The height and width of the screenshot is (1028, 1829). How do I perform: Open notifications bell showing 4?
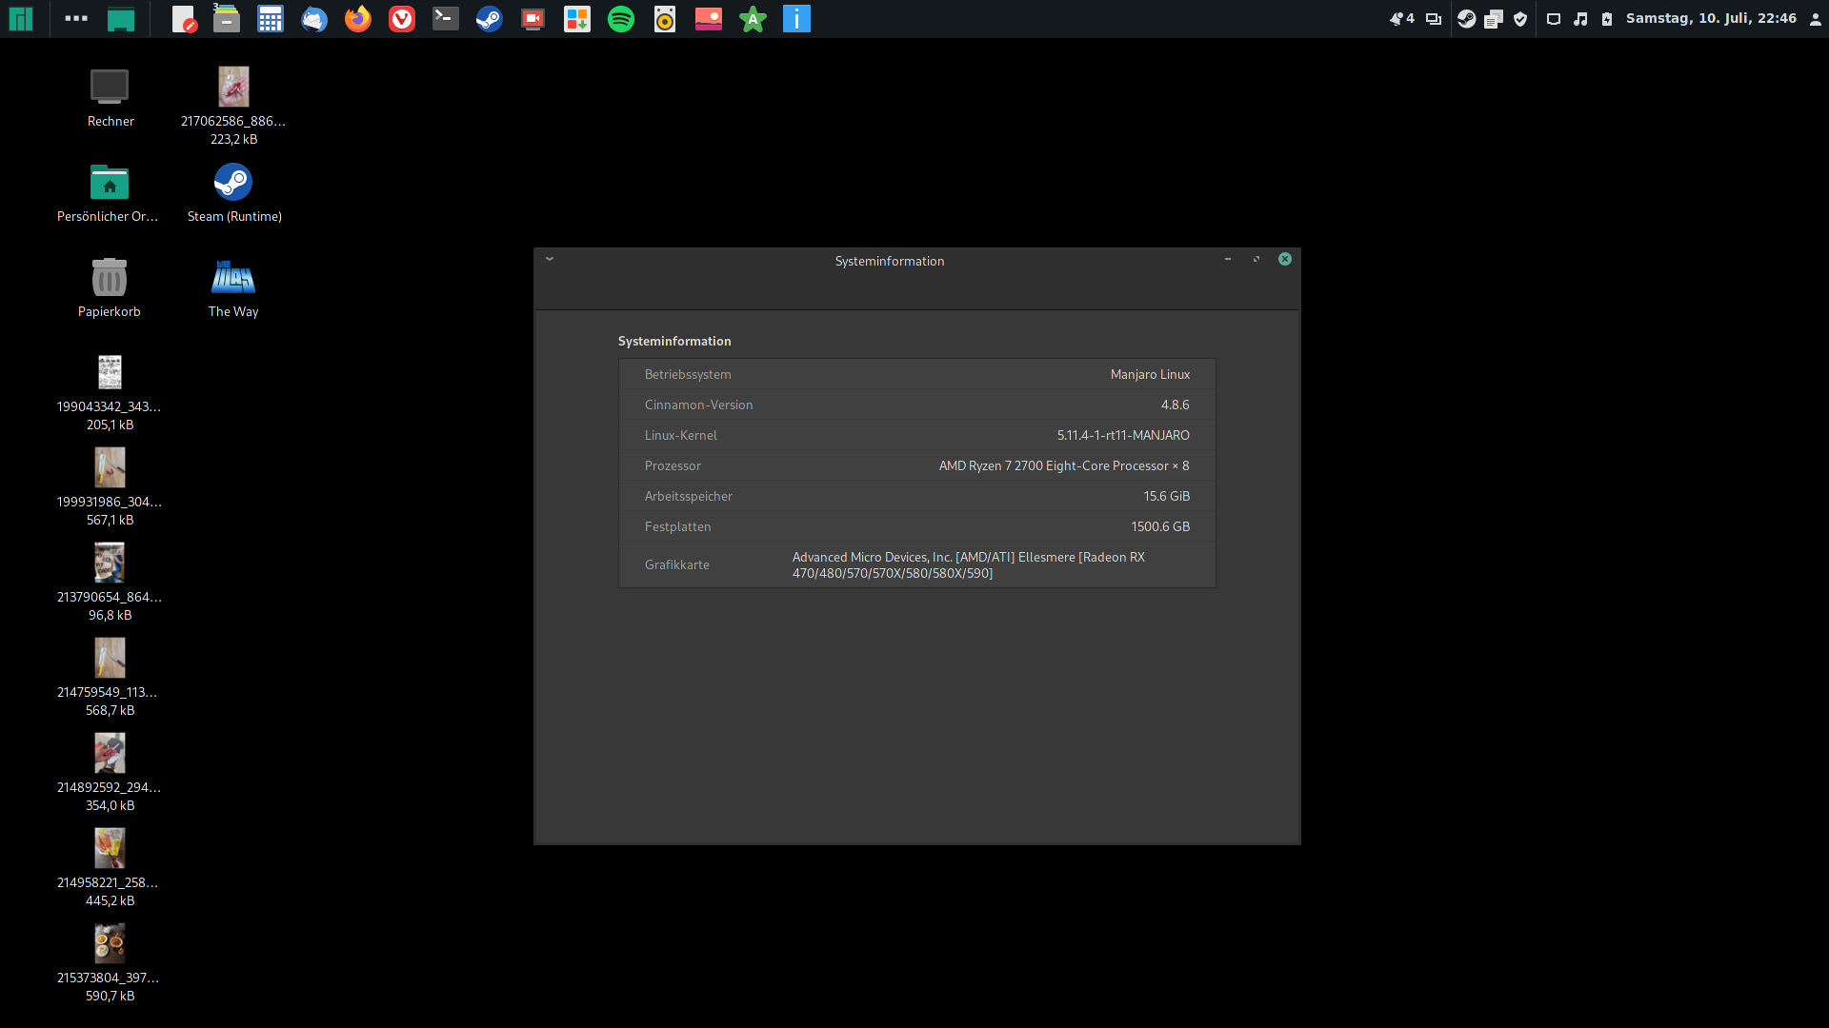(1401, 19)
